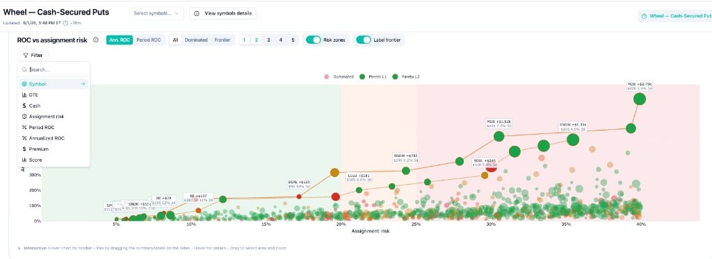The image size is (712, 259).
Task: Choose Cash filter option
Action: [x=54, y=106]
